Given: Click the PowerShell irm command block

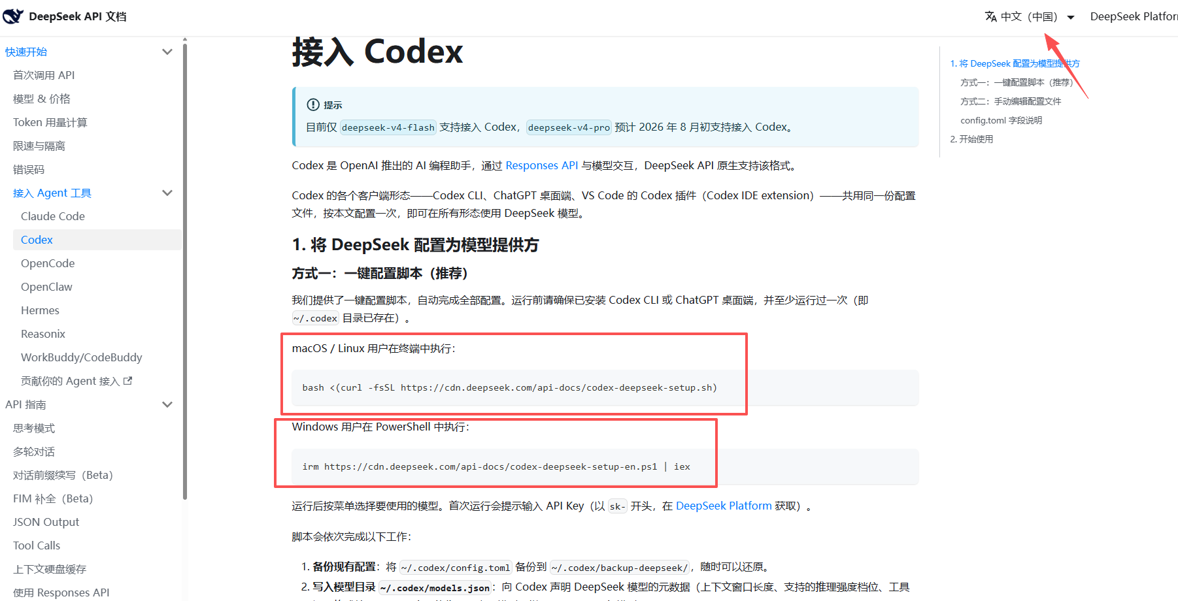Looking at the screenshot, I should (605, 466).
